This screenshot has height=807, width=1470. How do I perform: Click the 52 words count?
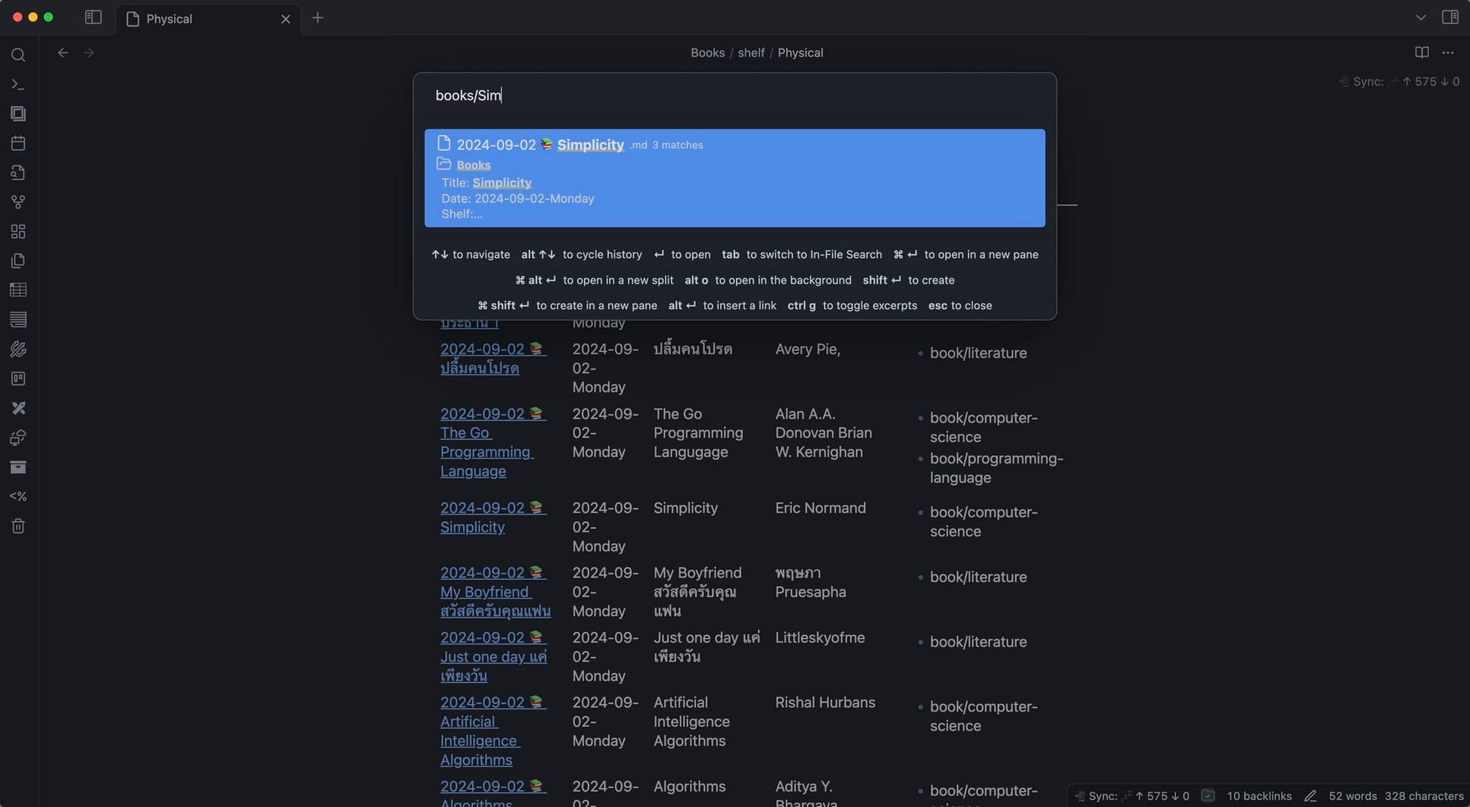[x=1352, y=796]
